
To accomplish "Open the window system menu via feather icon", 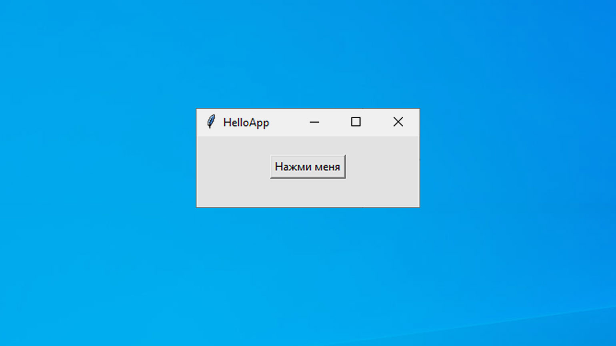I will tap(211, 122).
